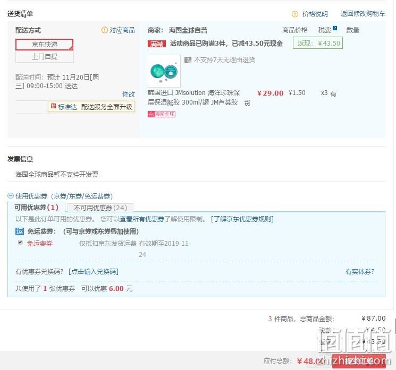
Task: Open 标准达 配送服务全面升级 notice
Action: click(91, 107)
